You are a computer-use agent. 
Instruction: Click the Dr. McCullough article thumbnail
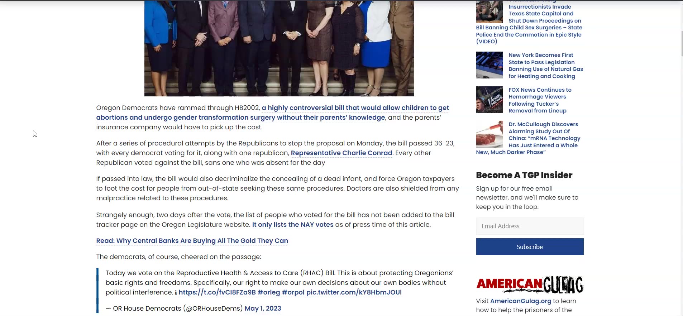pyautogui.click(x=489, y=135)
